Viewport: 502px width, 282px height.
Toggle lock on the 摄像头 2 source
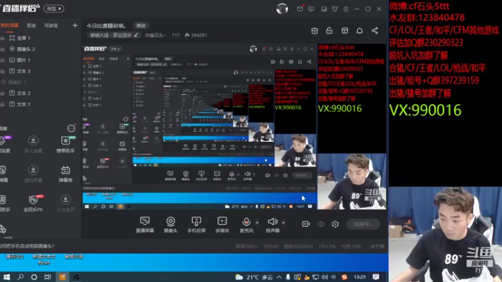point(3,49)
